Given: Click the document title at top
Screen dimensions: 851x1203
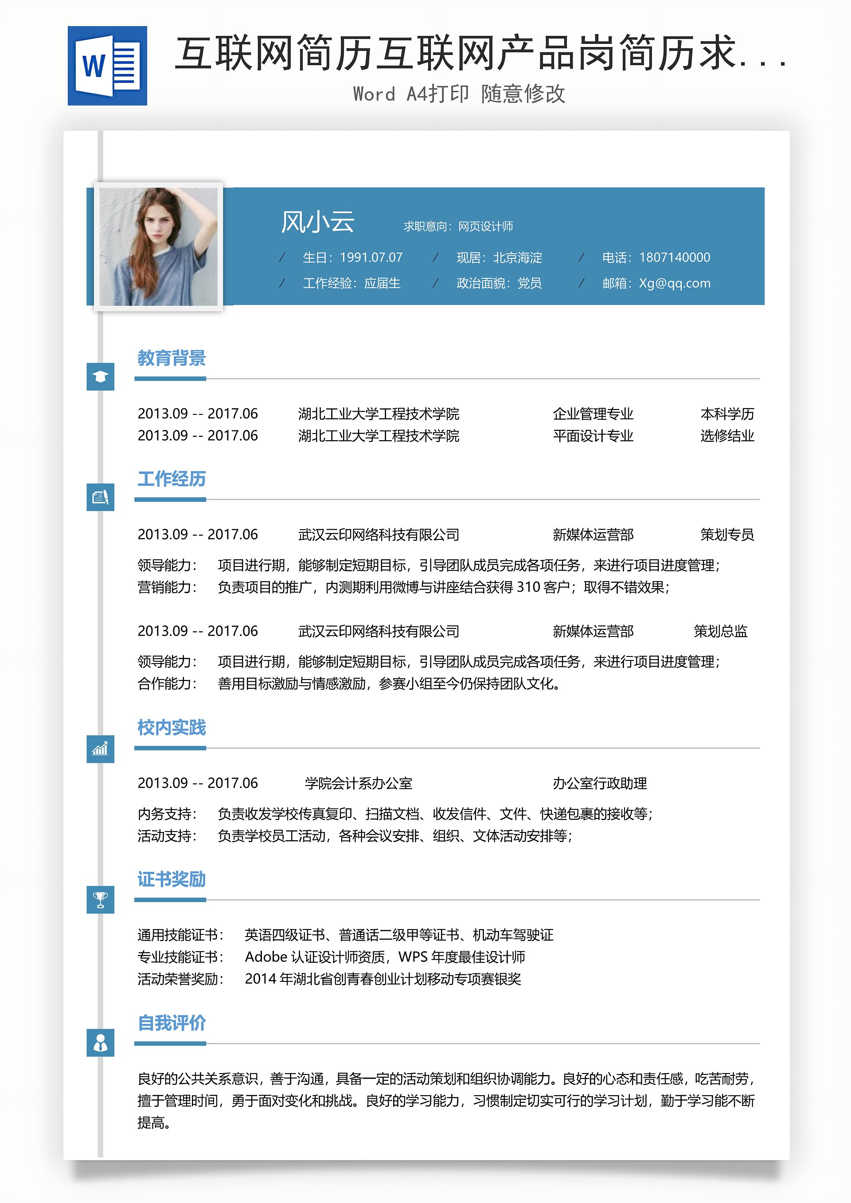Looking at the screenshot, I should coord(480,54).
